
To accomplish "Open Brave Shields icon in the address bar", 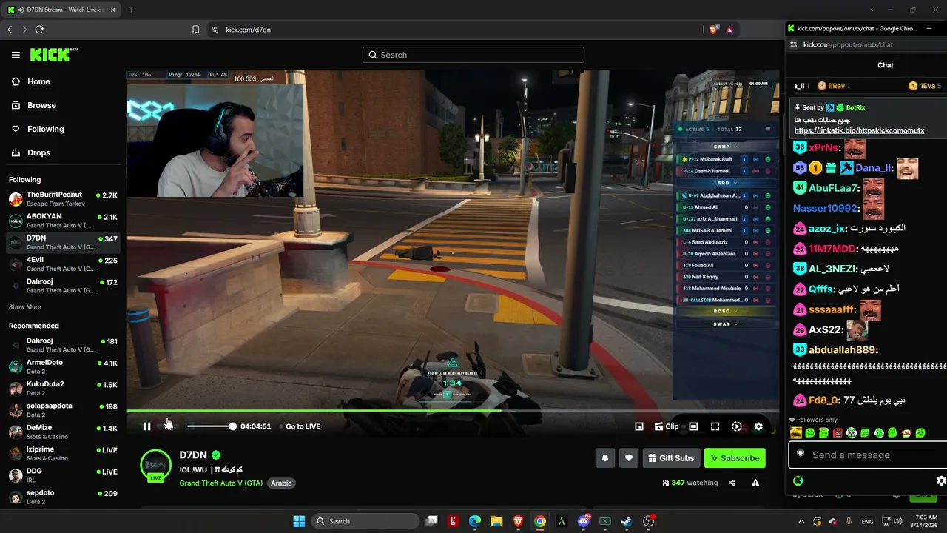I will pos(713,30).
